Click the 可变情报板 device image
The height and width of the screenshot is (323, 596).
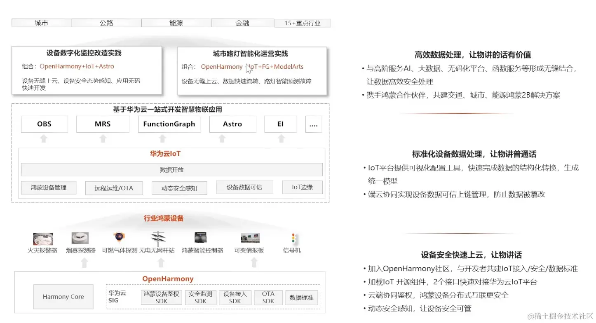(x=250, y=238)
